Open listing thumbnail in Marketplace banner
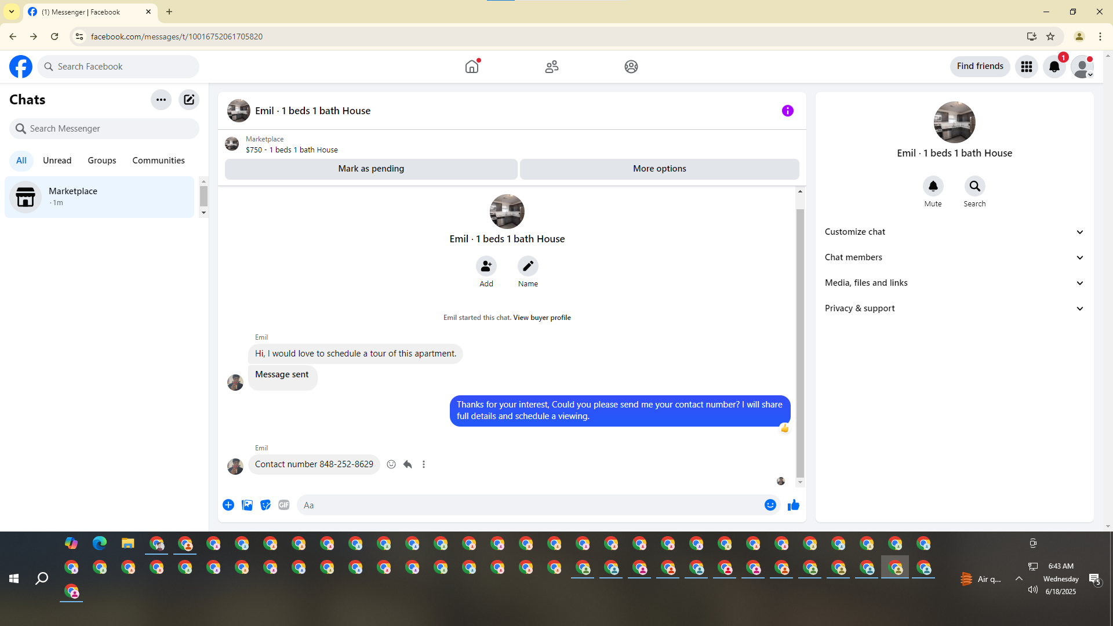1113x626 pixels. 232,144
